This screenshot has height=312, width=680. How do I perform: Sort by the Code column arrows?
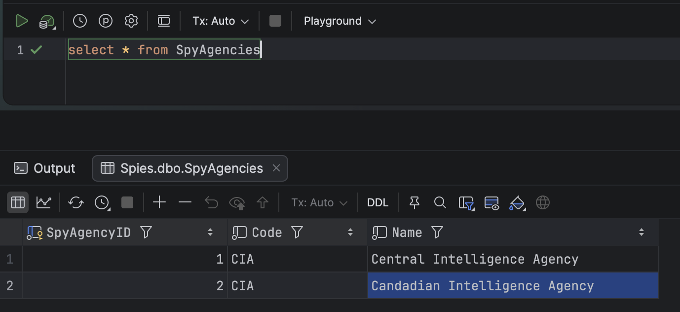click(x=350, y=233)
